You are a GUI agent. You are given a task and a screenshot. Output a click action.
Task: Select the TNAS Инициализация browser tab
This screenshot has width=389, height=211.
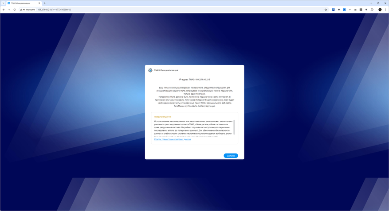point(24,3)
